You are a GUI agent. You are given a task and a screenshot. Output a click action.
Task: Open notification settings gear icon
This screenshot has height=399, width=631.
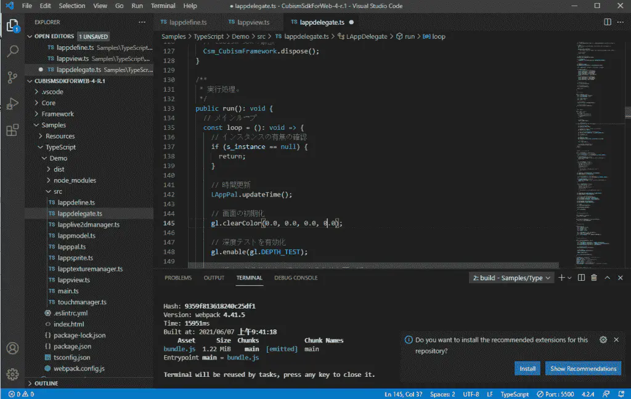603,339
